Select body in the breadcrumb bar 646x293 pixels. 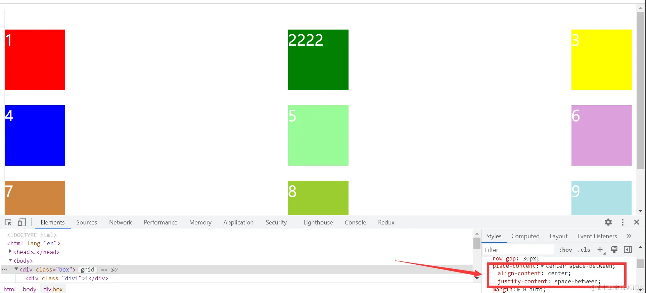tap(30, 289)
